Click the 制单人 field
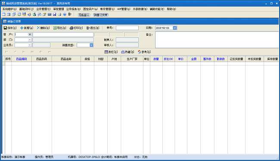This screenshot has width=280, height=161. point(127,40)
